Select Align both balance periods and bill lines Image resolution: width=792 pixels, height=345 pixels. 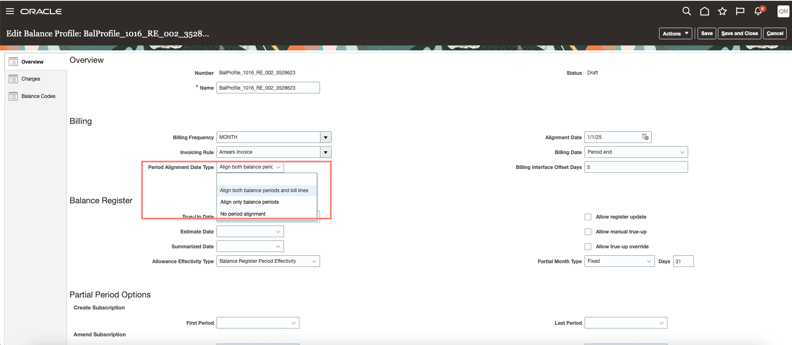pos(267,190)
